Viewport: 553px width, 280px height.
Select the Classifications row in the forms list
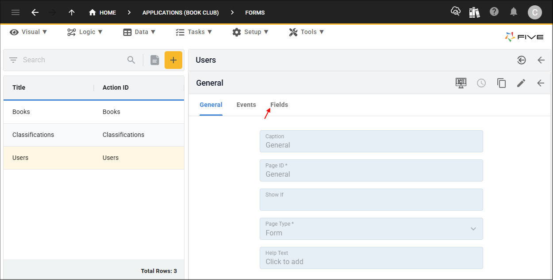pyautogui.click(x=94, y=135)
